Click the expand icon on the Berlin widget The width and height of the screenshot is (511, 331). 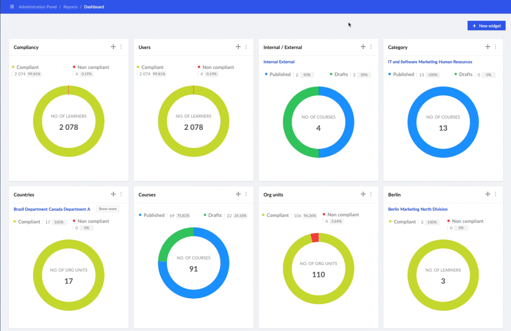pos(487,194)
